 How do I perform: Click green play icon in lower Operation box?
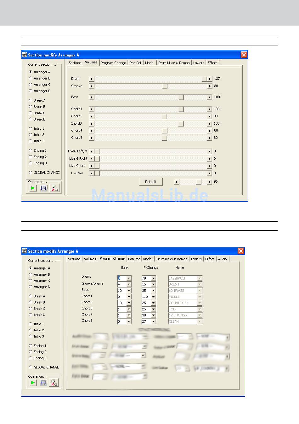(33, 383)
